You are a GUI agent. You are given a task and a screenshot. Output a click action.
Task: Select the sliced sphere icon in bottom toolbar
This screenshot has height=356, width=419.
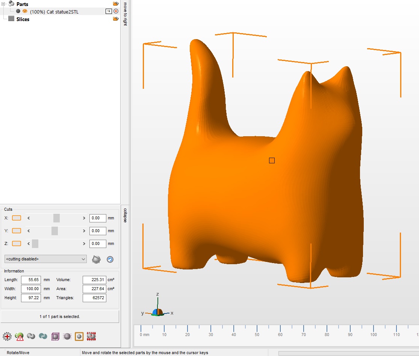pos(67,336)
